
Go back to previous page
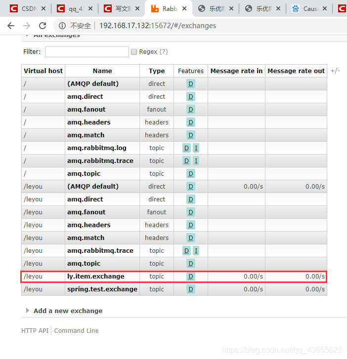tap(11, 26)
